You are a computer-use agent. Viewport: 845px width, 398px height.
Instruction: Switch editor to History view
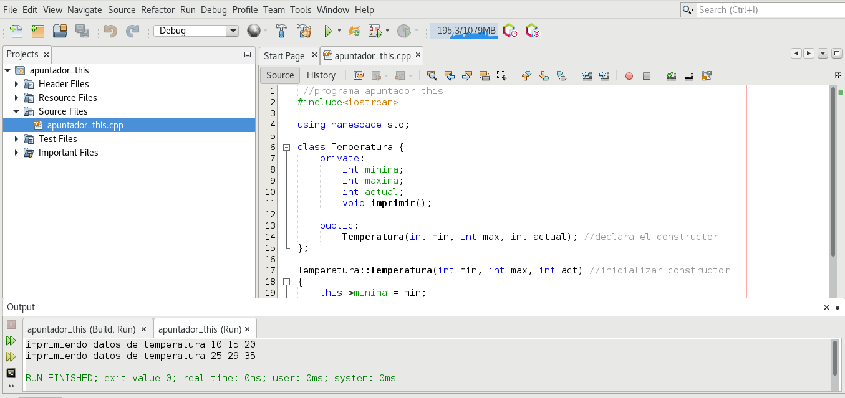pos(321,75)
